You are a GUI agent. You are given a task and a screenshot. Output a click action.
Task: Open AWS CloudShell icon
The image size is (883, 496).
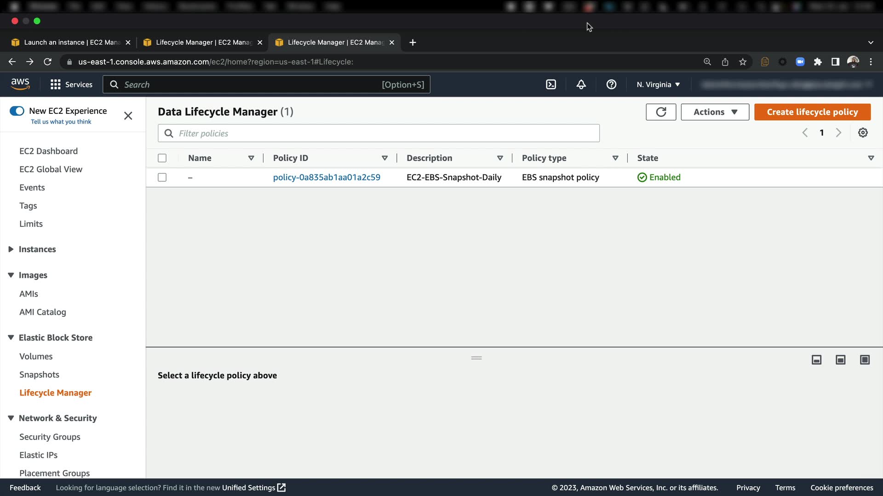551,85
